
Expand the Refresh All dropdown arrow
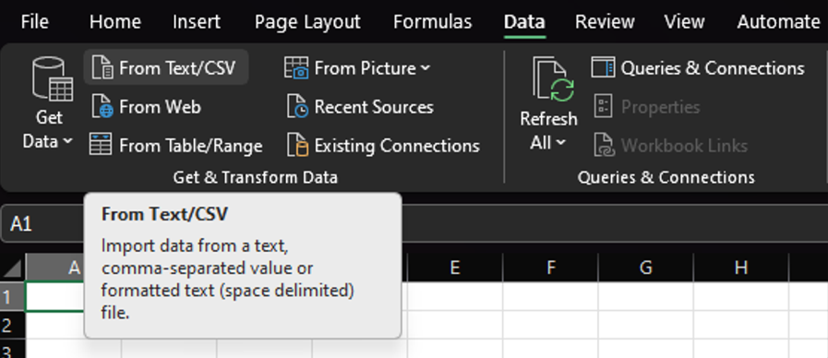(x=561, y=142)
